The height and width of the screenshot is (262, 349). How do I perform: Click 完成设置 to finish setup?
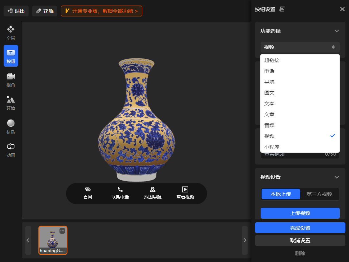pyautogui.click(x=300, y=228)
